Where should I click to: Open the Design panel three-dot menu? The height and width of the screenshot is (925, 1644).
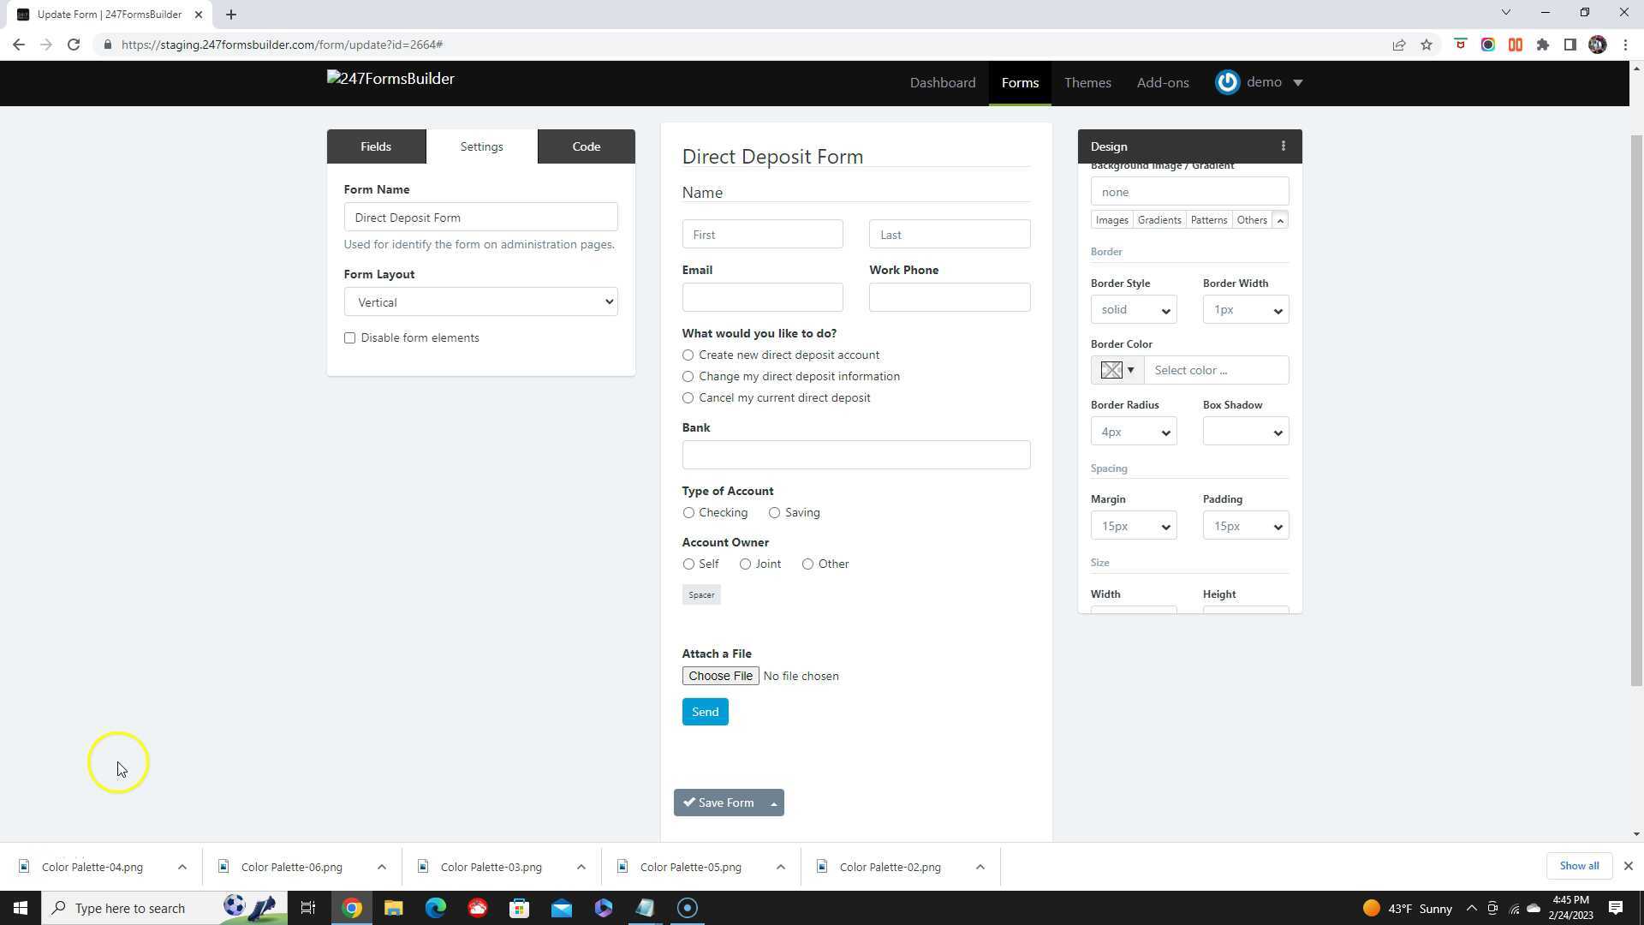pyautogui.click(x=1283, y=146)
